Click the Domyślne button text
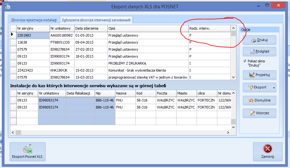Screen dimensions: 290x168 point(263,100)
